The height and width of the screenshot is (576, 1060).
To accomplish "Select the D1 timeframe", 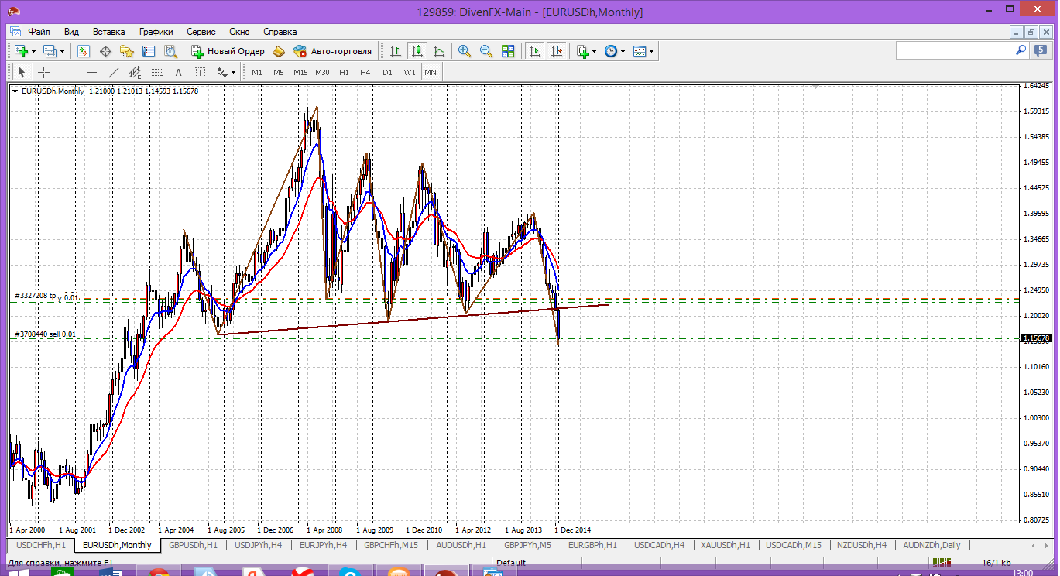I will (387, 72).
